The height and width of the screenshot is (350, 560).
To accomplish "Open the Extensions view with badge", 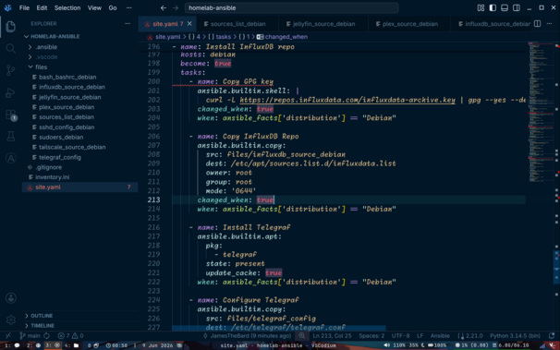I will [x=11, y=115].
